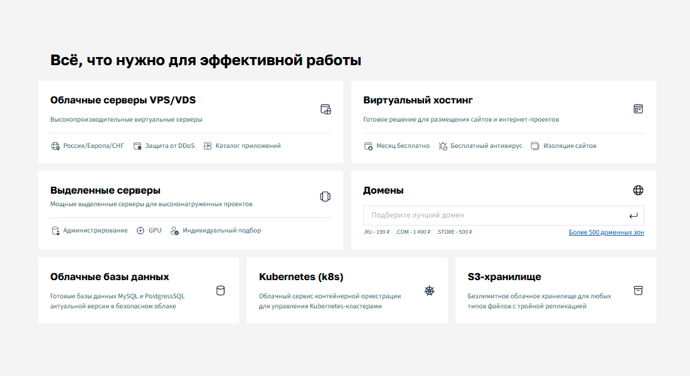Viewport: 690px width, 376px height.
Task: Click the Мощные выделенные серверы description text
Action: tap(151, 204)
